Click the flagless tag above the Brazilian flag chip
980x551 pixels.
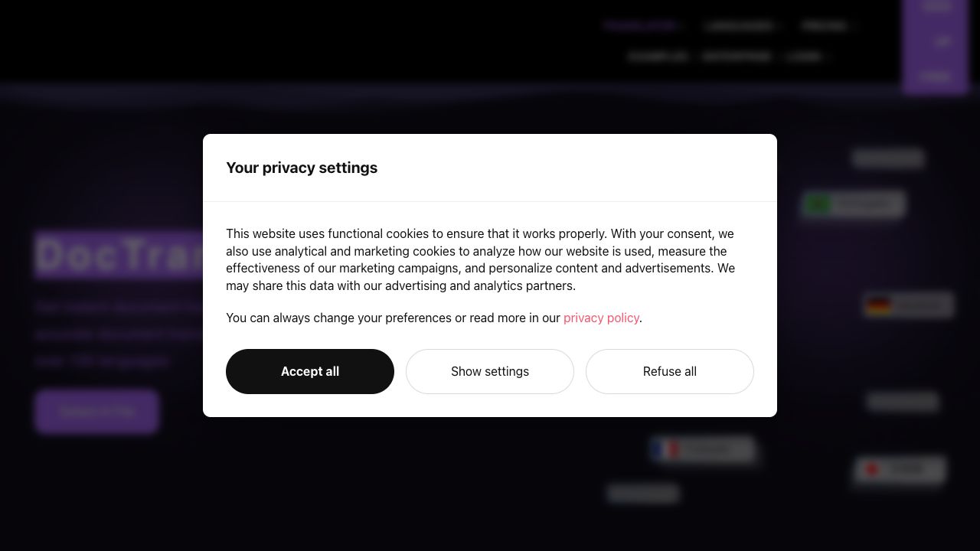click(x=888, y=158)
